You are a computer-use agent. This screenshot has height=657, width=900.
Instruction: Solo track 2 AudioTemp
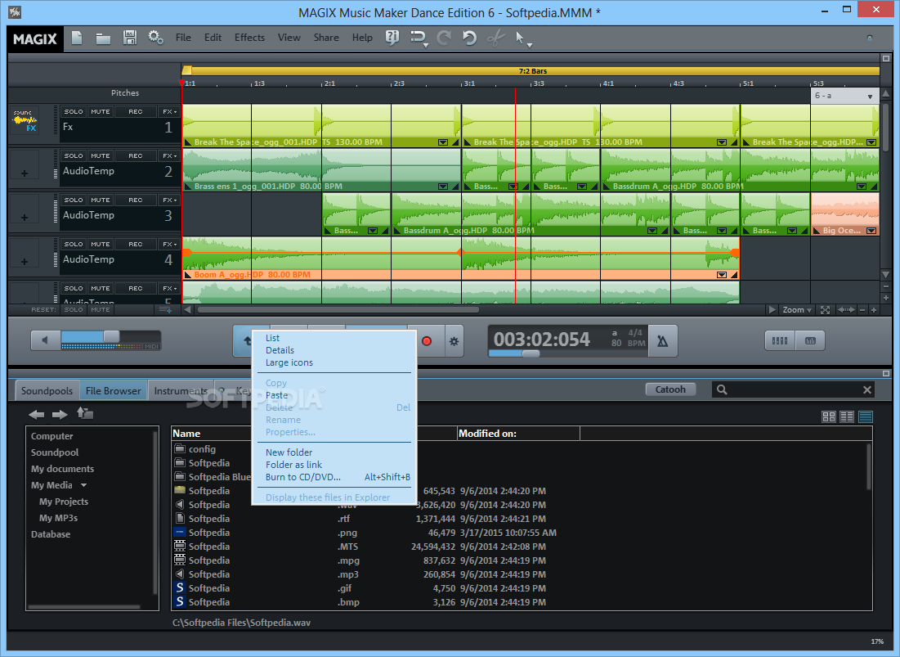(x=74, y=155)
